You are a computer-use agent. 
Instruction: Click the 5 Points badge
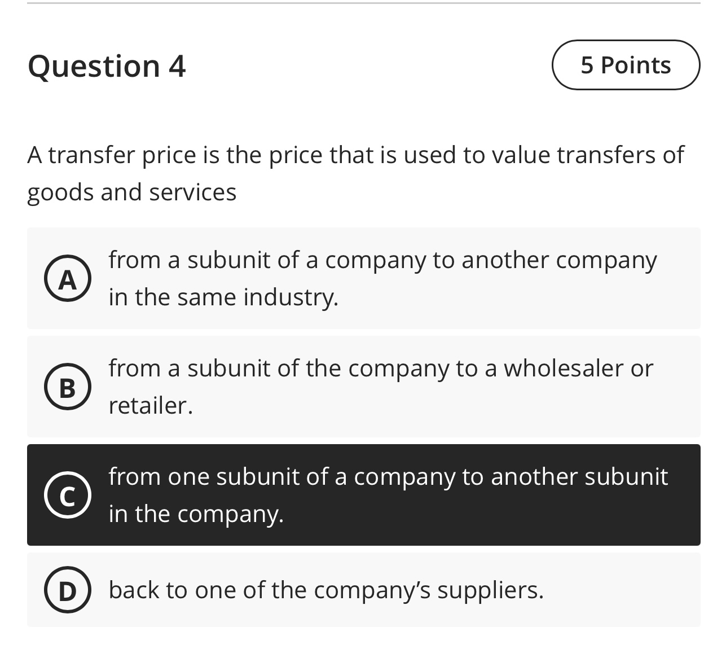tap(626, 65)
